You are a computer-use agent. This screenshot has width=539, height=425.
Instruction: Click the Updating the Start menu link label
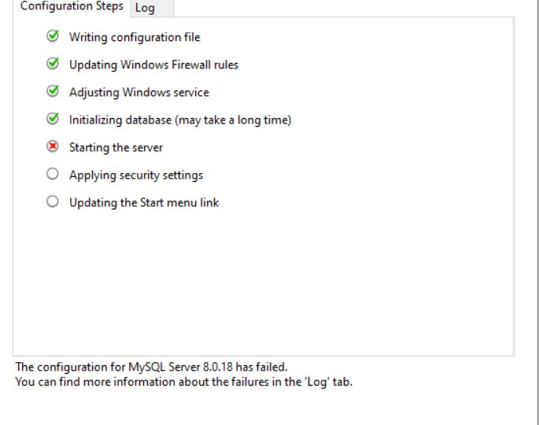144,202
